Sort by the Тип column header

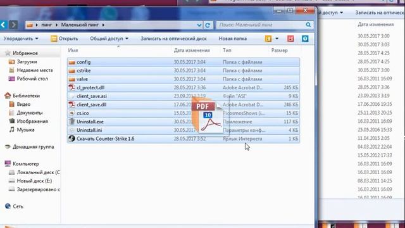(x=227, y=51)
